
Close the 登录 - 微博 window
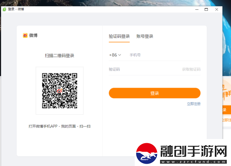click(x=216, y=9)
